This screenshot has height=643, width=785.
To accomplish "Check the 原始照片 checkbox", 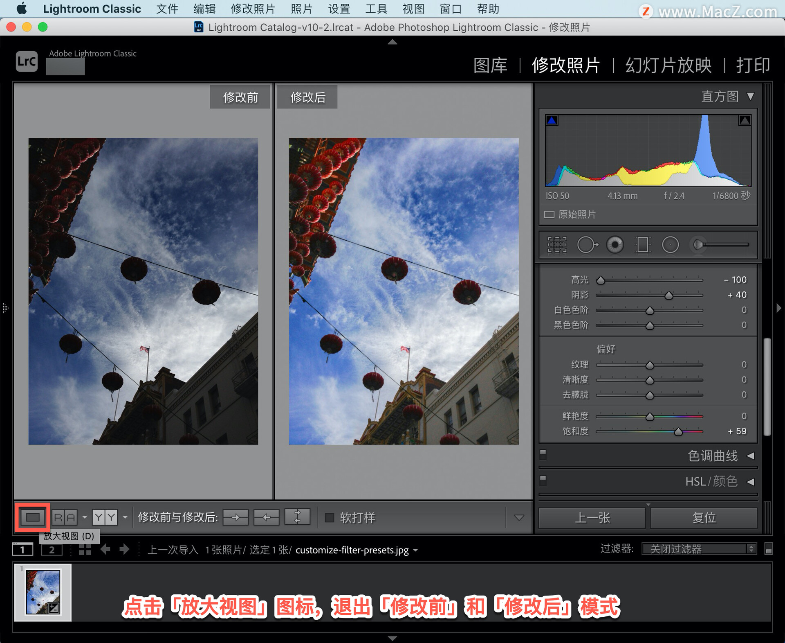I will (549, 214).
